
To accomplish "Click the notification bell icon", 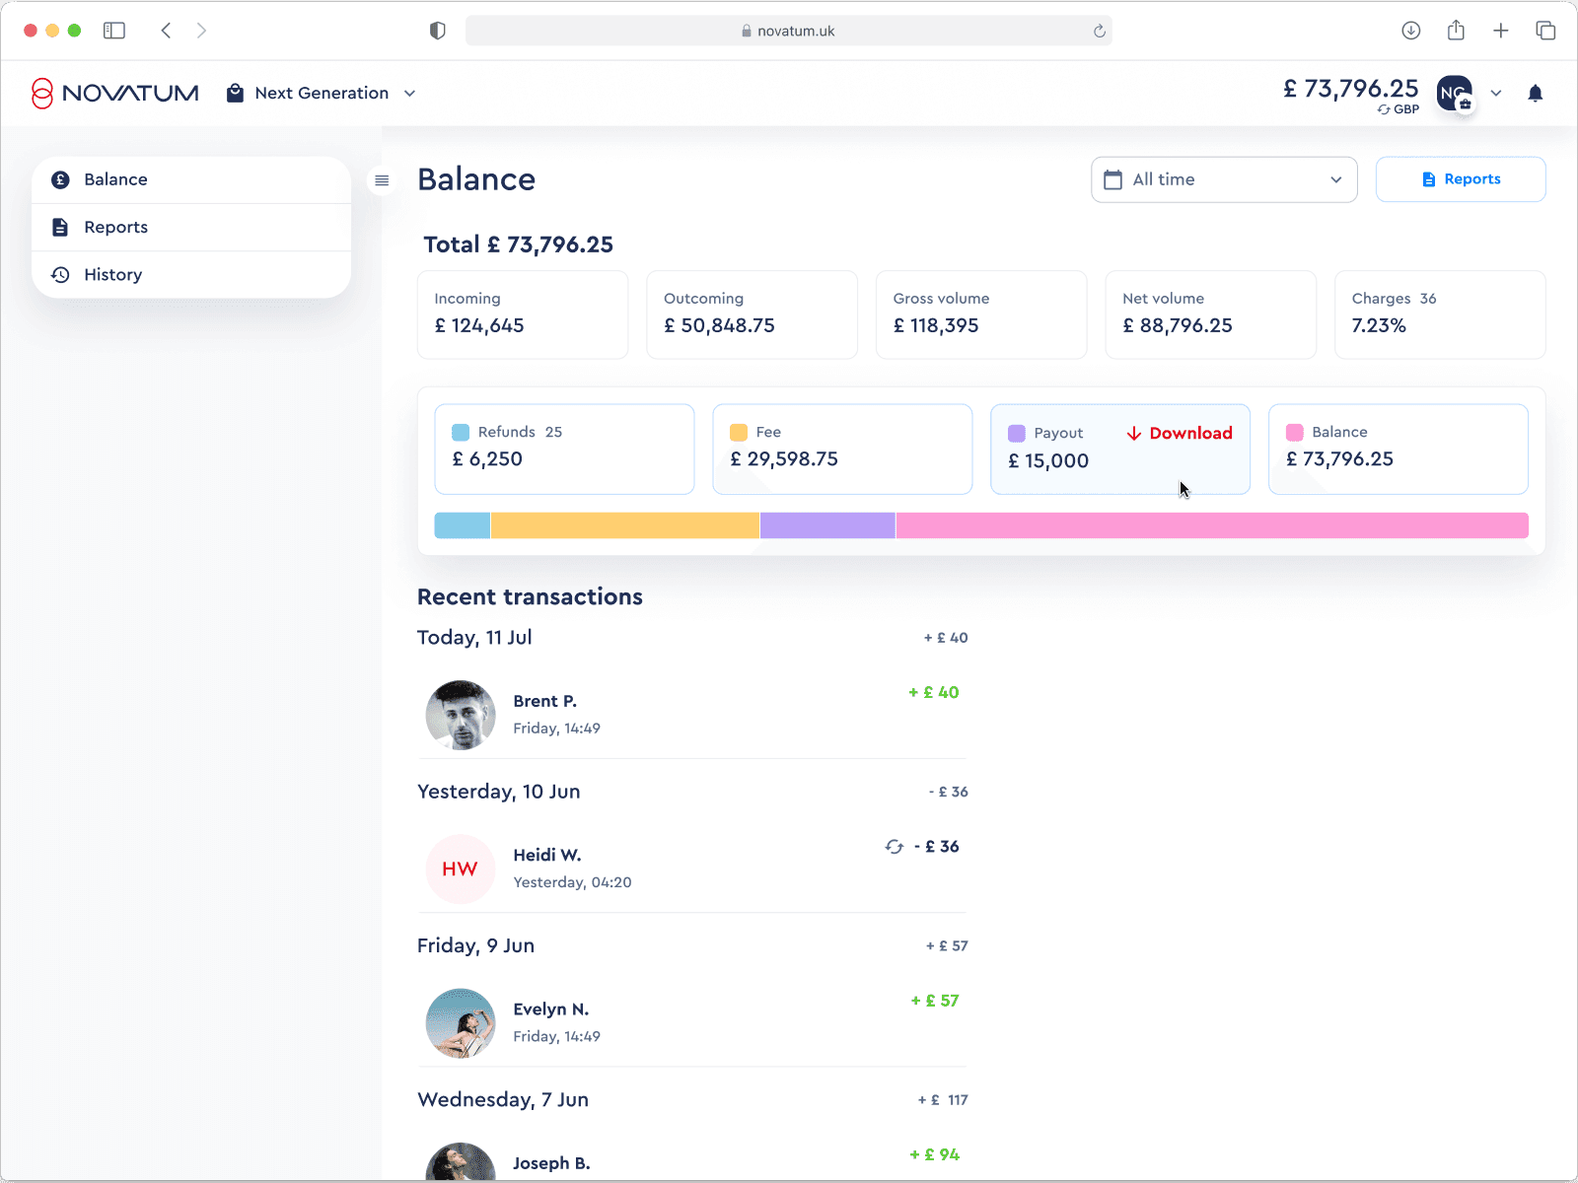I will pos(1535,94).
